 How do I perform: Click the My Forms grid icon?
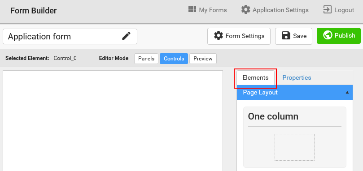pyautogui.click(x=192, y=9)
